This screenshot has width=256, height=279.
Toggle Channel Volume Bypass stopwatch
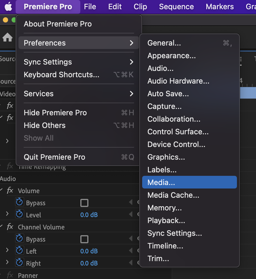pos(19,238)
